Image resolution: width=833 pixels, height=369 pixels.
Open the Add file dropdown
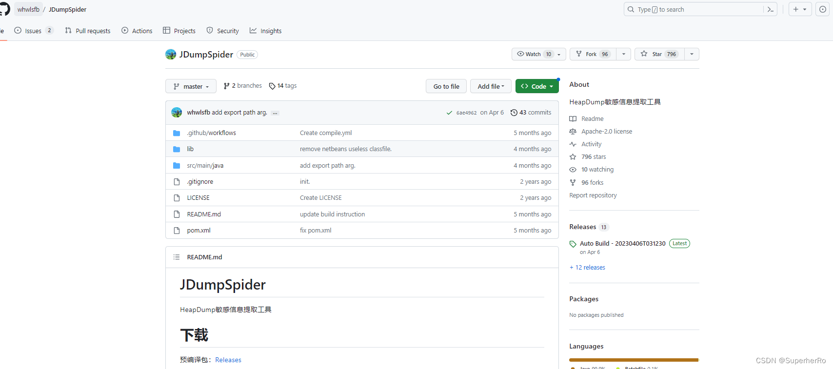[491, 86]
